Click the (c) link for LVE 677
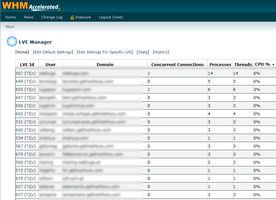Image resolution: width=276 pixels, height=200 pixels. pos(33,194)
